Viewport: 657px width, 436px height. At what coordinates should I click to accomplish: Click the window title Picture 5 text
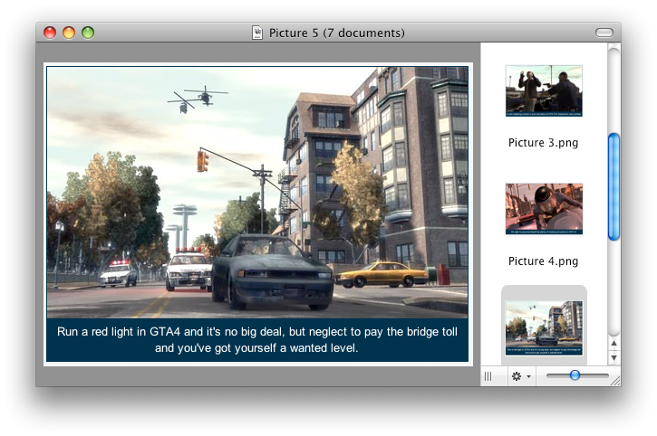click(336, 33)
